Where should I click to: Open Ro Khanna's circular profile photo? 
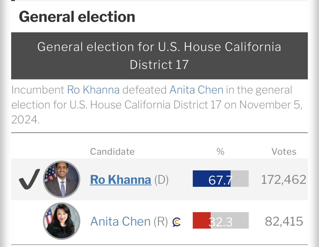61,179
